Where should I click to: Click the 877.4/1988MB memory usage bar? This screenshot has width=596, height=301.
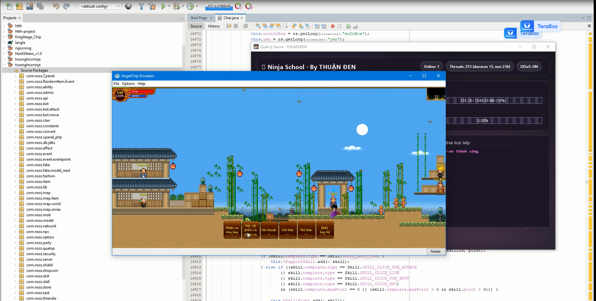coord(219,6)
